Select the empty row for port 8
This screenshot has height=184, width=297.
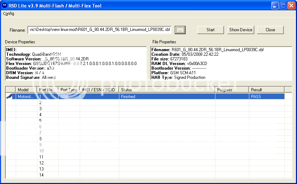(x=142, y=139)
